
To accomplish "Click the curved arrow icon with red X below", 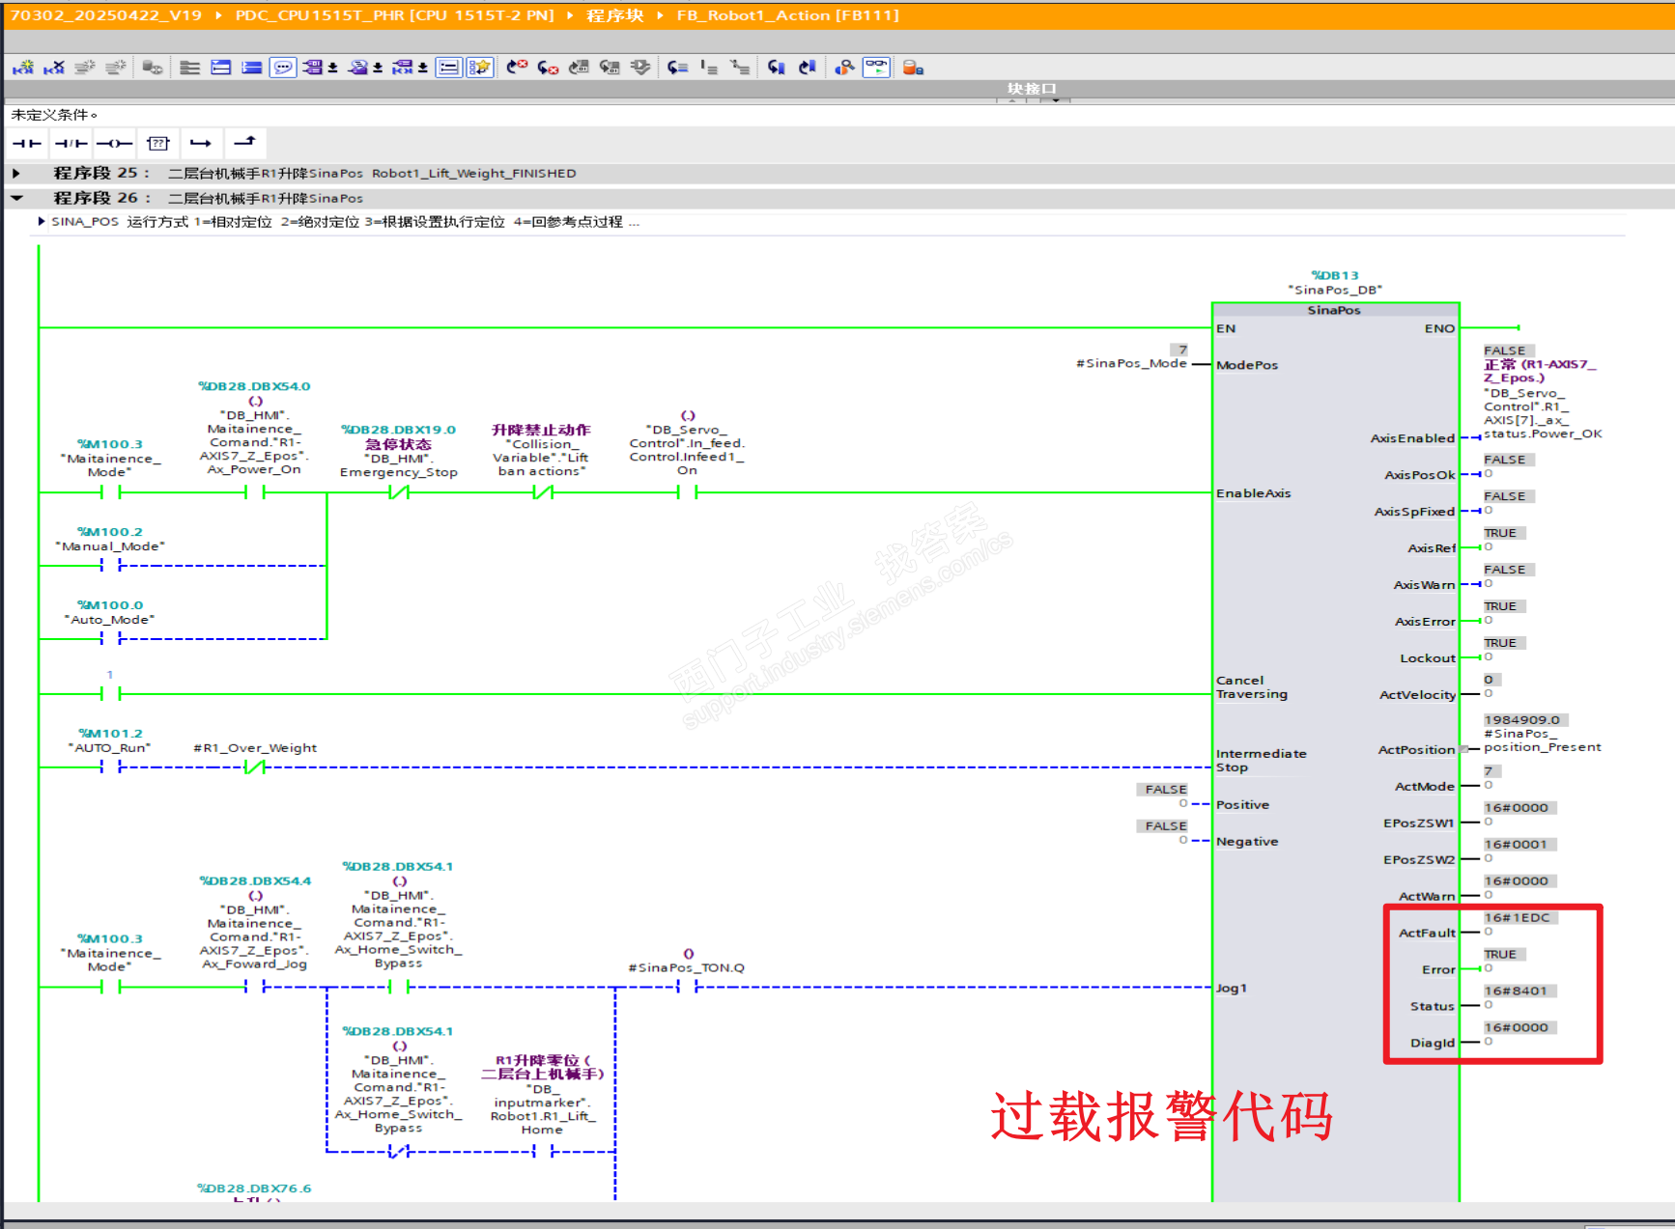I will pyautogui.click(x=548, y=68).
